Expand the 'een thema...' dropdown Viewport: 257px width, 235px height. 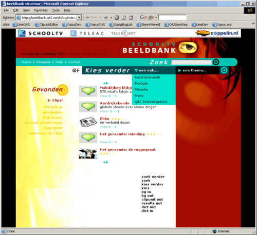tap(192, 70)
